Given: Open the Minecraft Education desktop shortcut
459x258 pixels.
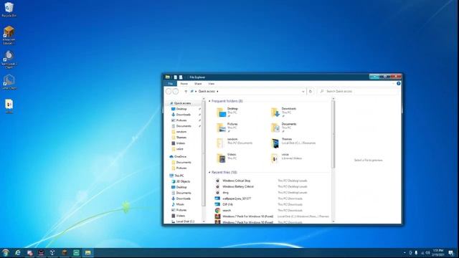Looking at the screenshot, I should 9,35.
